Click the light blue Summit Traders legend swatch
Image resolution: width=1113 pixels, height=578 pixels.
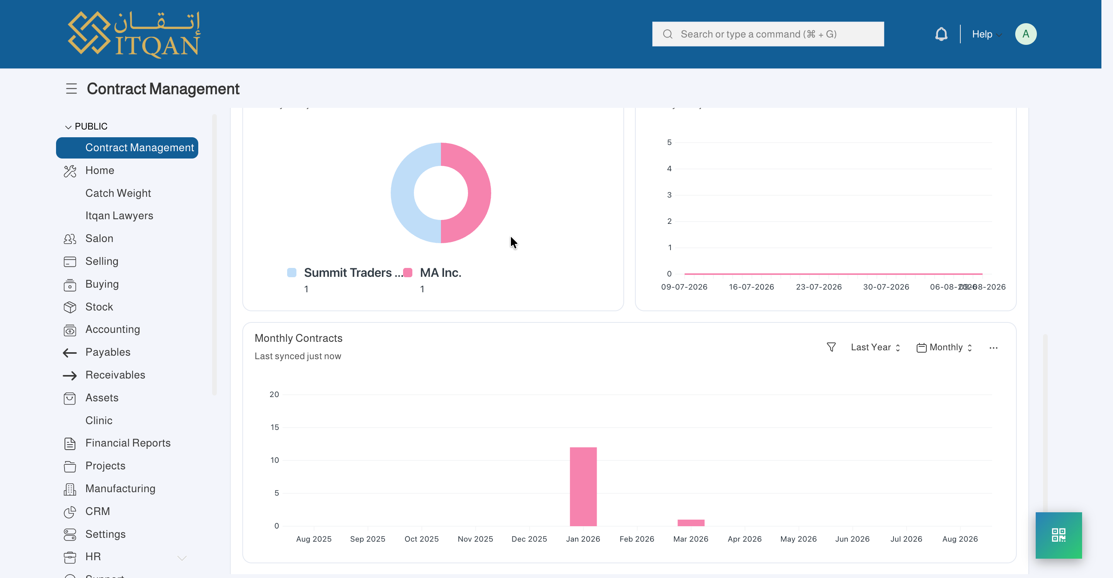[x=292, y=272]
